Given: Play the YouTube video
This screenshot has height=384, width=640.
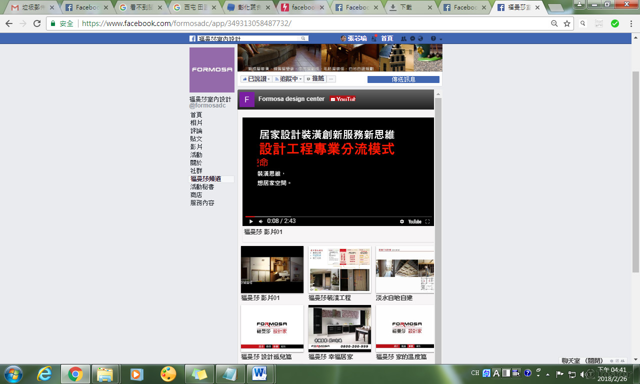Looking at the screenshot, I should (x=251, y=221).
